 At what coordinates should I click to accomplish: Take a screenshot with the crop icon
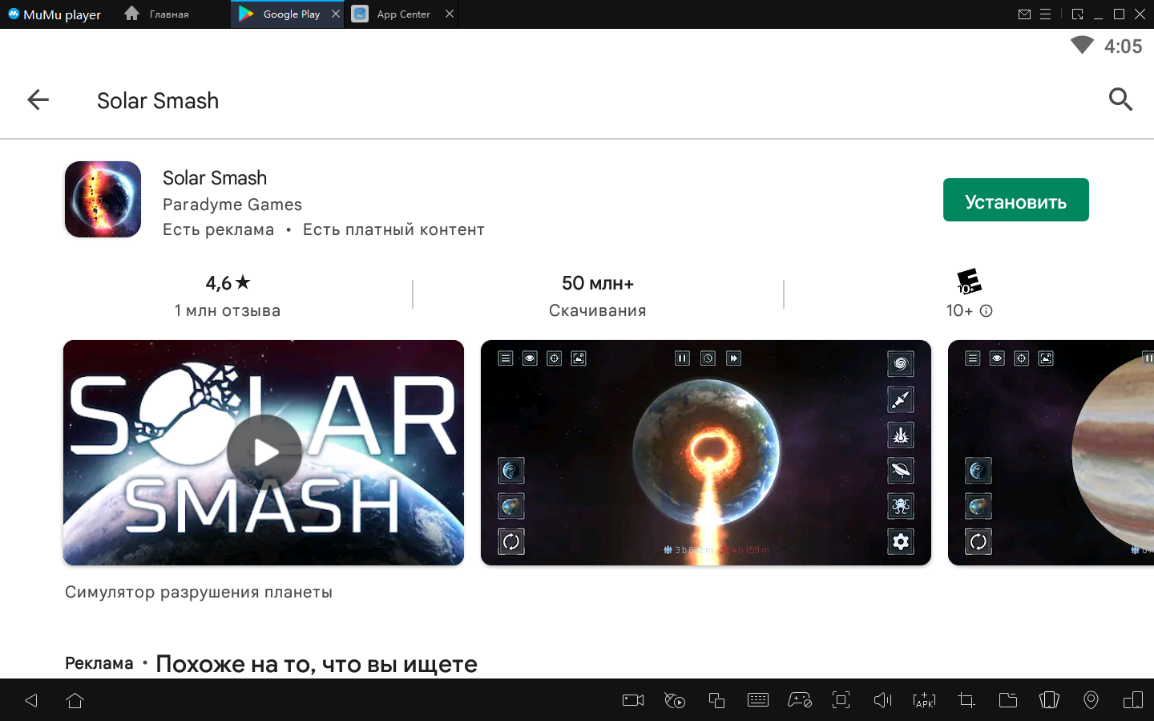pos(966,700)
